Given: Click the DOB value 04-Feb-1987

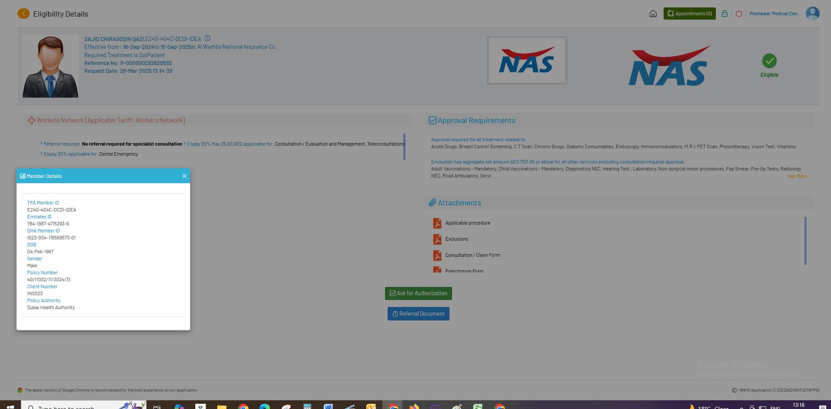Looking at the screenshot, I should tap(41, 252).
